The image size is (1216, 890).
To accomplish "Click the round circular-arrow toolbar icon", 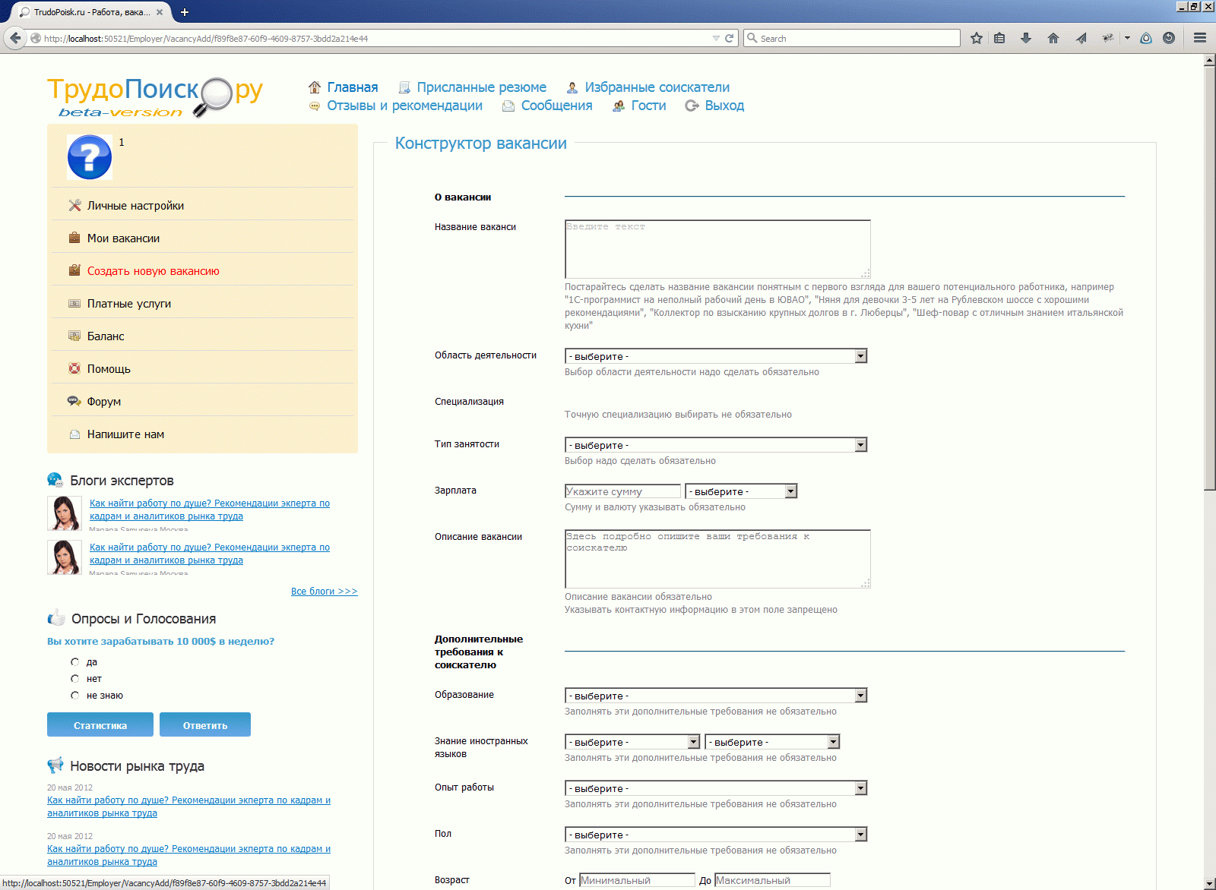I will pos(1169,38).
